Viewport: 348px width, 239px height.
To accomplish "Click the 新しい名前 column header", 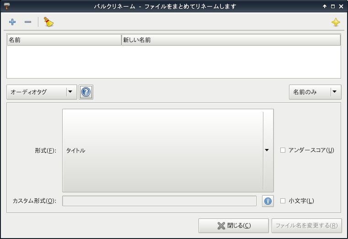I will click(x=230, y=40).
